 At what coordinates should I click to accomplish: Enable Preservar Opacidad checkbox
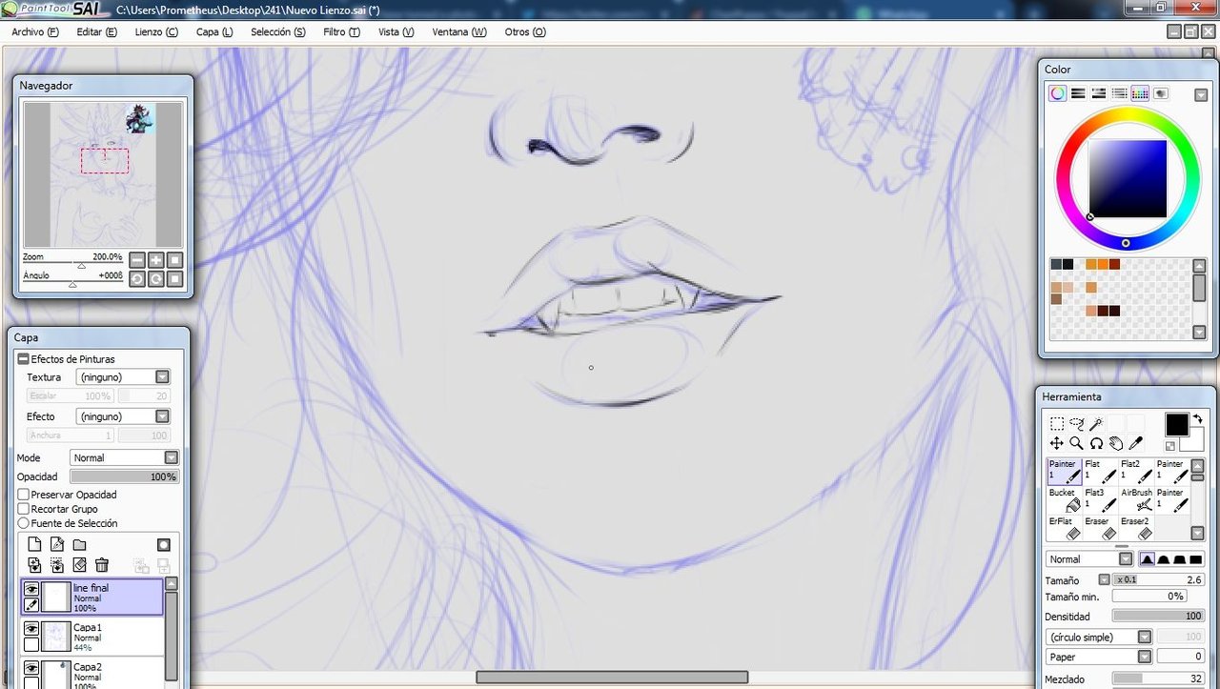click(24, 495)
